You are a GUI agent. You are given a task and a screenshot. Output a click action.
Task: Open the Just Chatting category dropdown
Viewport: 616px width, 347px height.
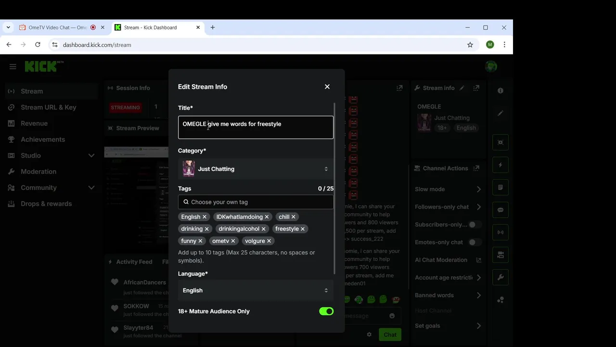tap(256, 169)
